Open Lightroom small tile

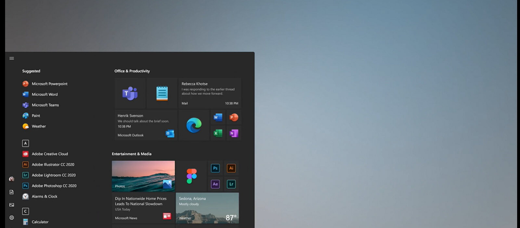(x=231, y=184)
